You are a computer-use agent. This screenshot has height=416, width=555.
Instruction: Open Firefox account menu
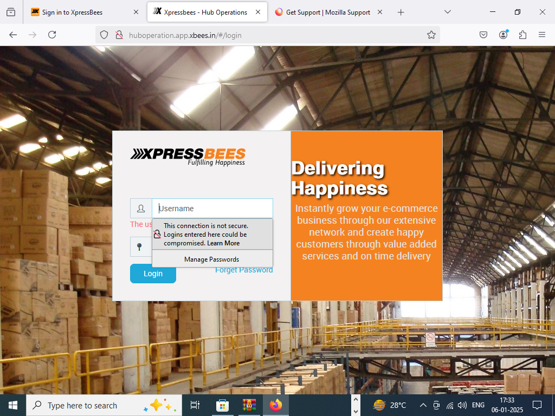tap(504, 35)
